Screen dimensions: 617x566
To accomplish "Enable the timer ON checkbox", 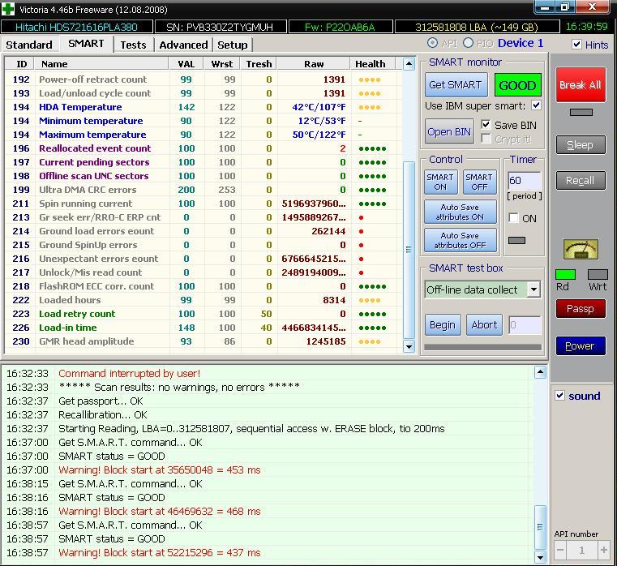I will [x=513, y=218].
